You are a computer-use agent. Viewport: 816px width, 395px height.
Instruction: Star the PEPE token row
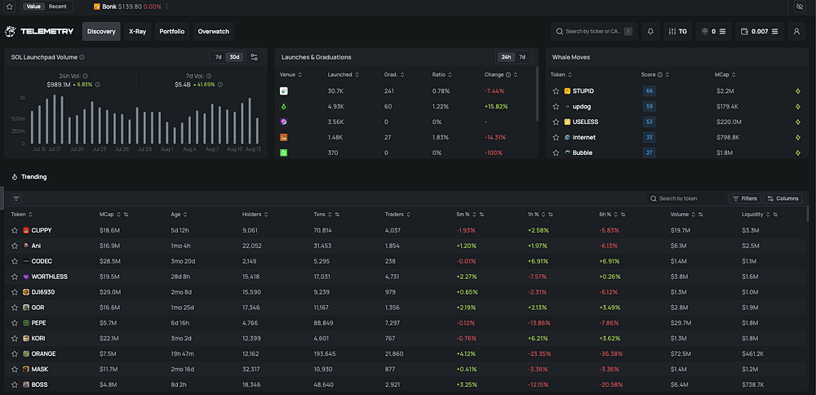pyautogui.click(x=15, y=323)
